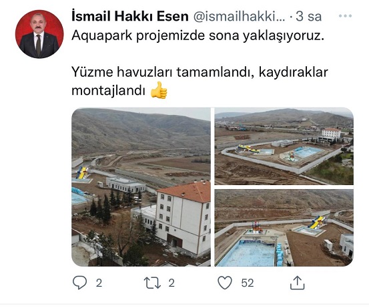The width and height of the screenshot is (369, 308).
Task: Open the top-right aerial aquapark photo
Action: pyautogui.click(x=284, y=146)
